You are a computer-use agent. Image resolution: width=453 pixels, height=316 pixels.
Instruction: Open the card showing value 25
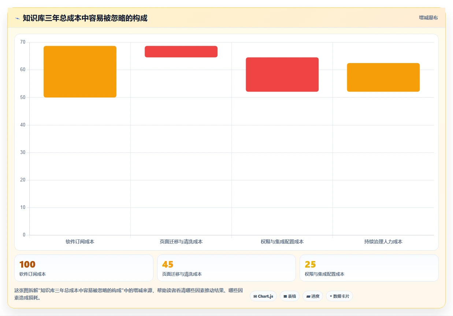click(369, 268)
